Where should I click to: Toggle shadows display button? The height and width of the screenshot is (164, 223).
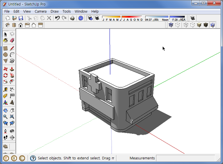coord(97,18)
